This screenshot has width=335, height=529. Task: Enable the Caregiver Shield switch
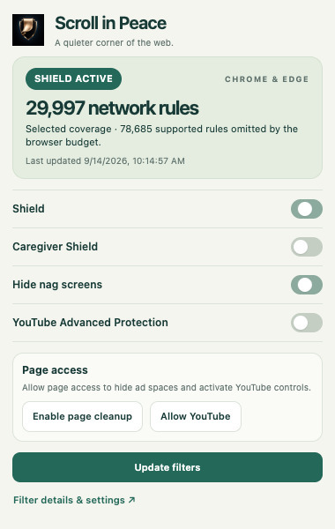[306, 247]
